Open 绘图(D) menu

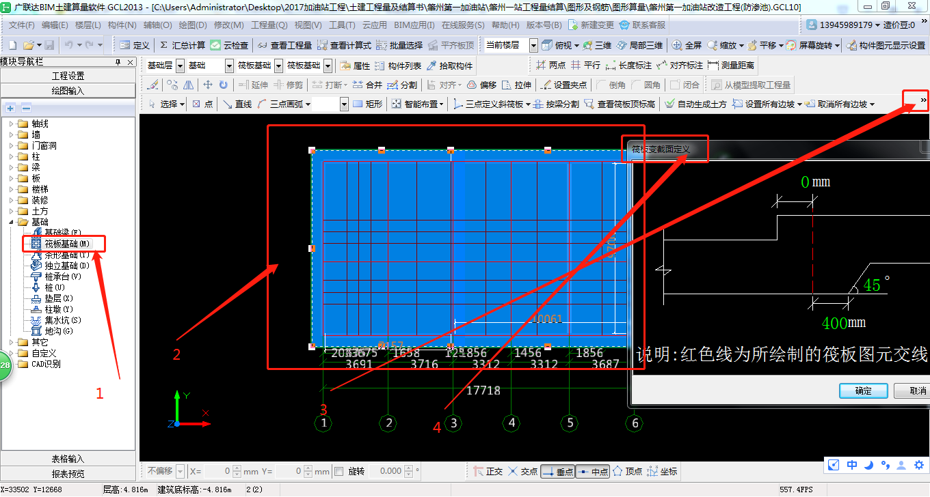point(193,25)
